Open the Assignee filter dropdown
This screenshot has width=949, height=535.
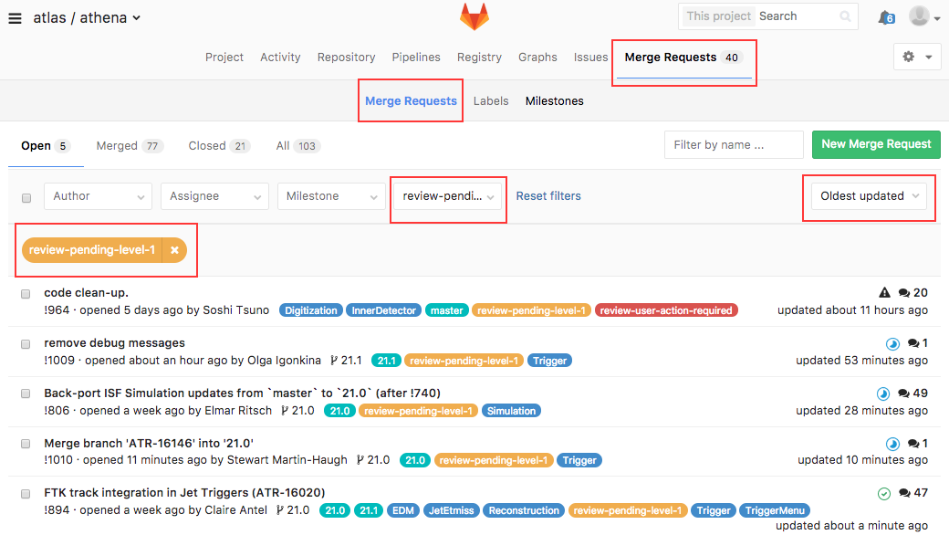[214, 196]
